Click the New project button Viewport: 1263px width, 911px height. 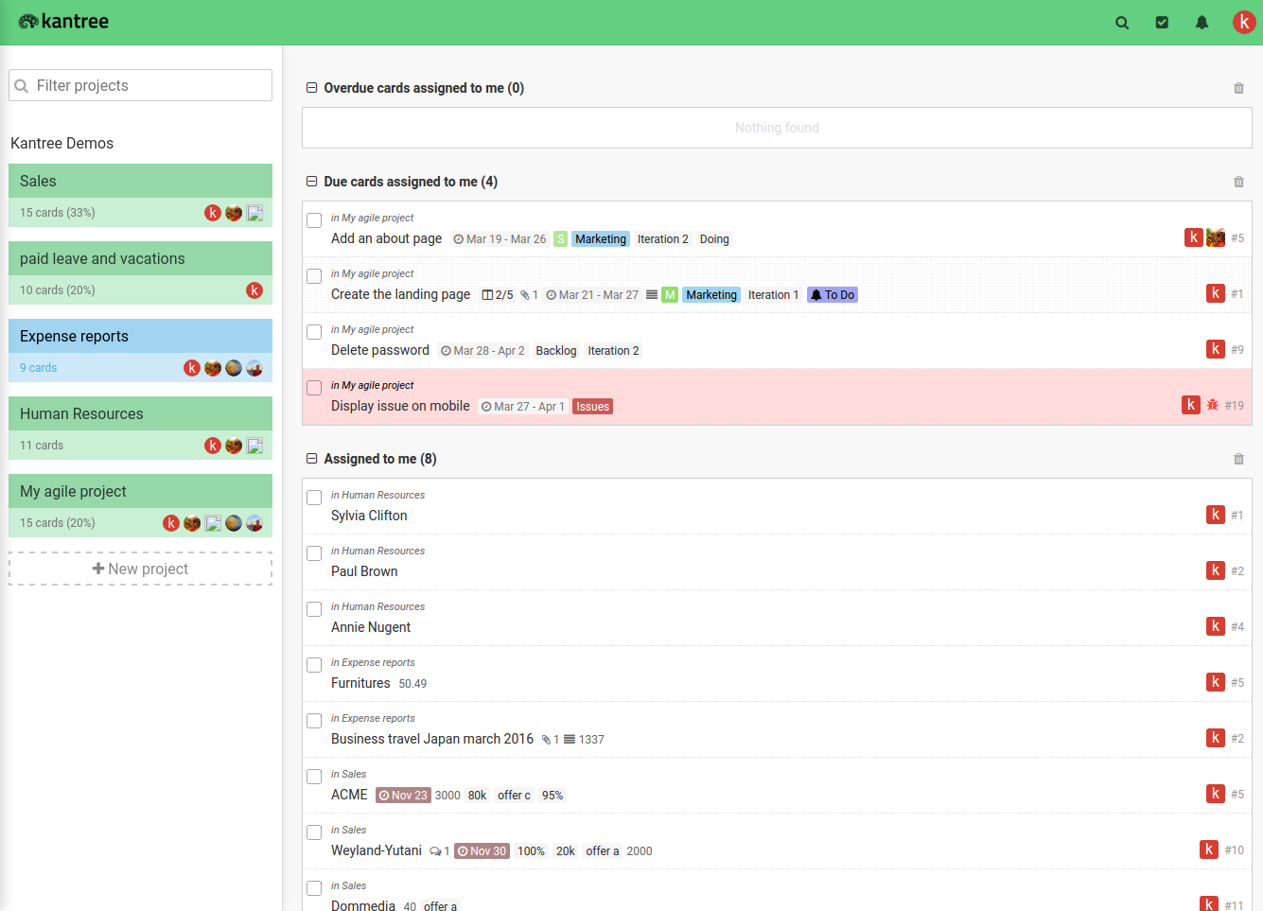140,569
